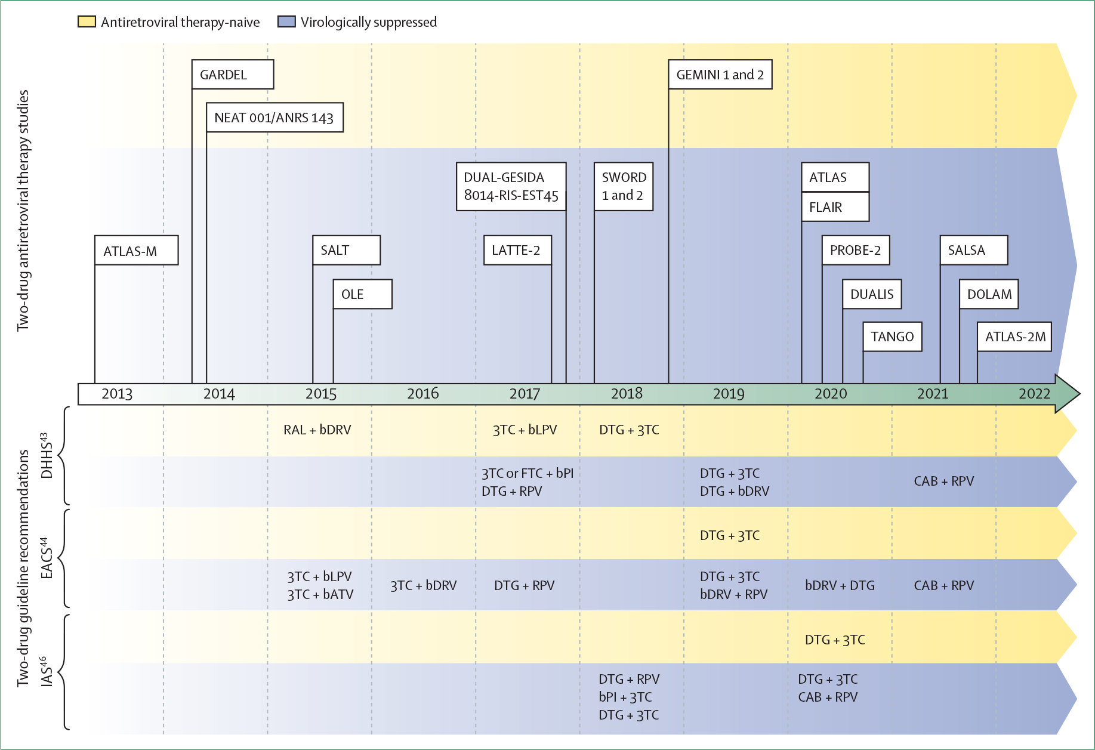Click the DHHS guideline label
Screen dimensions: 1095x750
click(45, 456)
